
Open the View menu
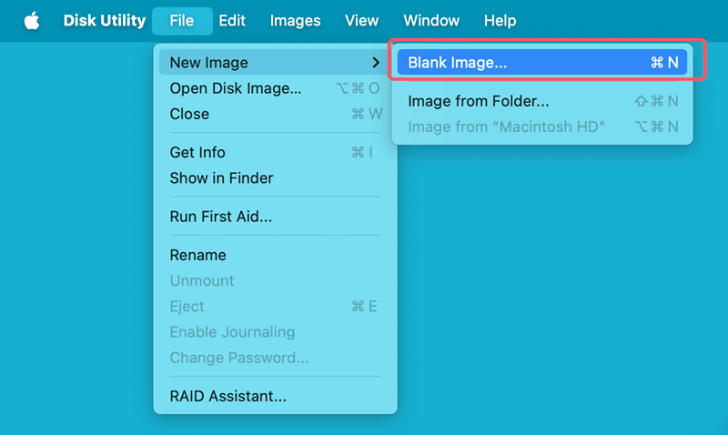[x=361, y=21]
